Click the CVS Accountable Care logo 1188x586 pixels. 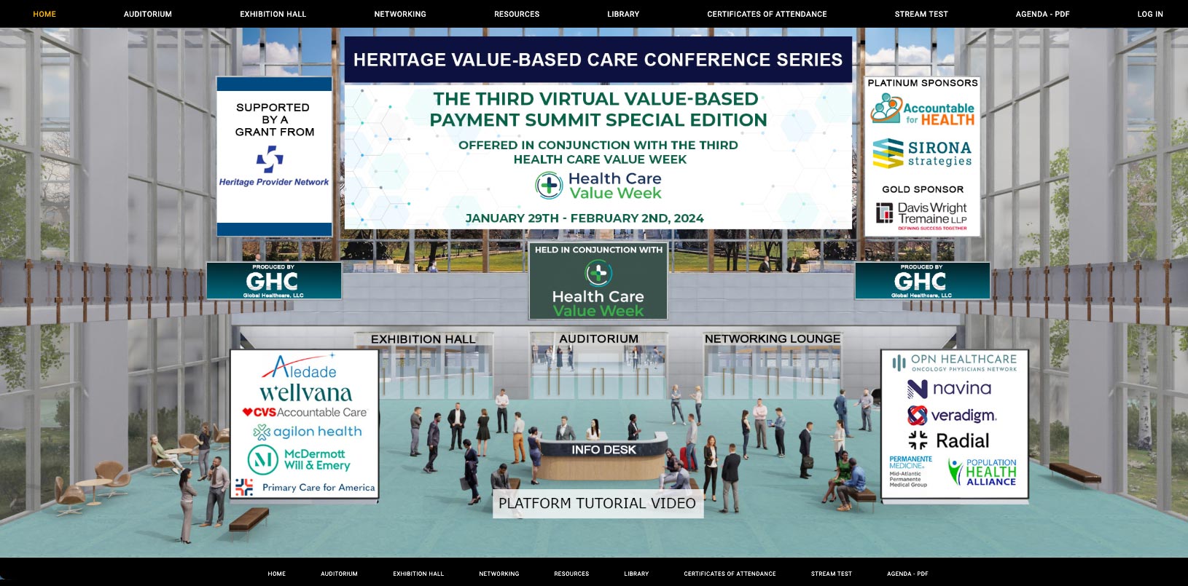(305, 412)
